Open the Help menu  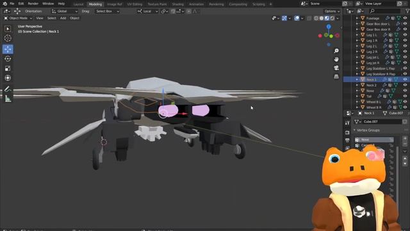click(x=61, y=4)
